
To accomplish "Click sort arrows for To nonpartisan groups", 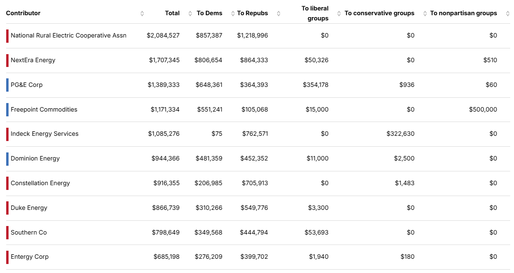I will (507, 13).
